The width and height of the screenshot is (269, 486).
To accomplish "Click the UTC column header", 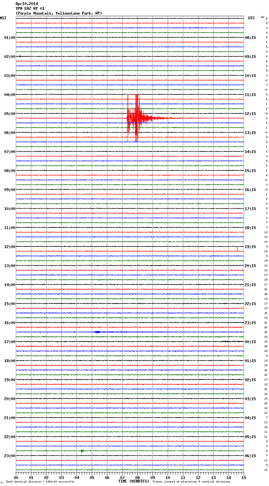I will point(251,18).
